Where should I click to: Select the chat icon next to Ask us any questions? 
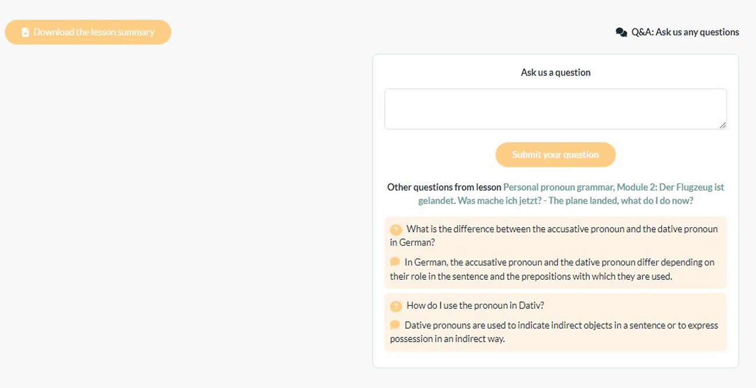click(621, 32)
